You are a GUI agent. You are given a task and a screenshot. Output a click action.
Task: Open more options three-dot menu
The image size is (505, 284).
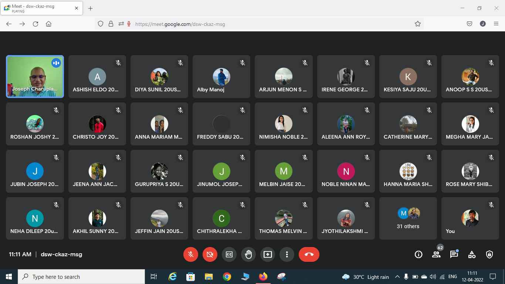(x=287, y=254)
